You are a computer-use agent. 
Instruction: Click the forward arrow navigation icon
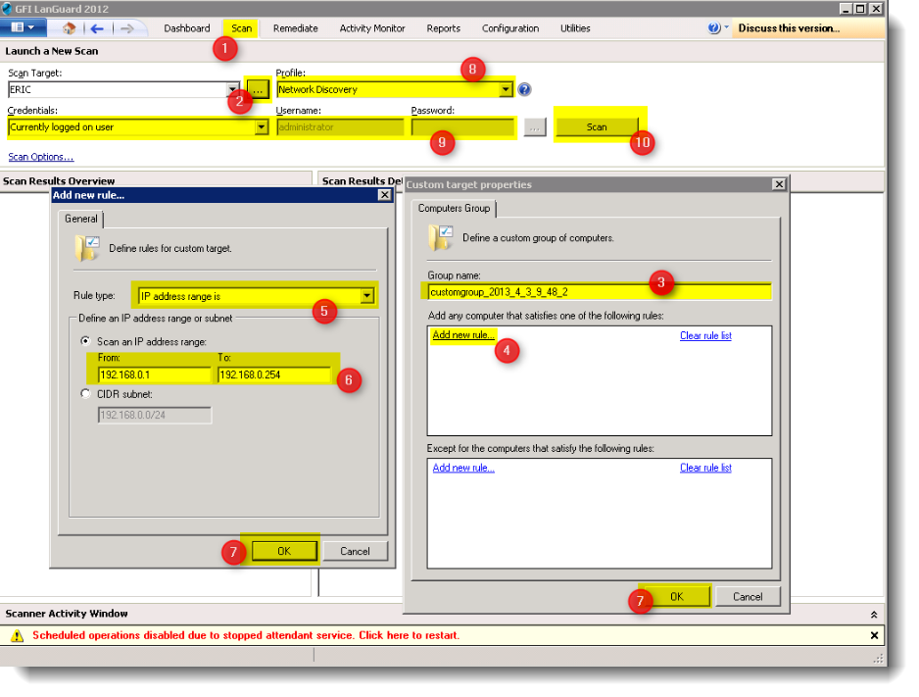(x=126, y=28)
